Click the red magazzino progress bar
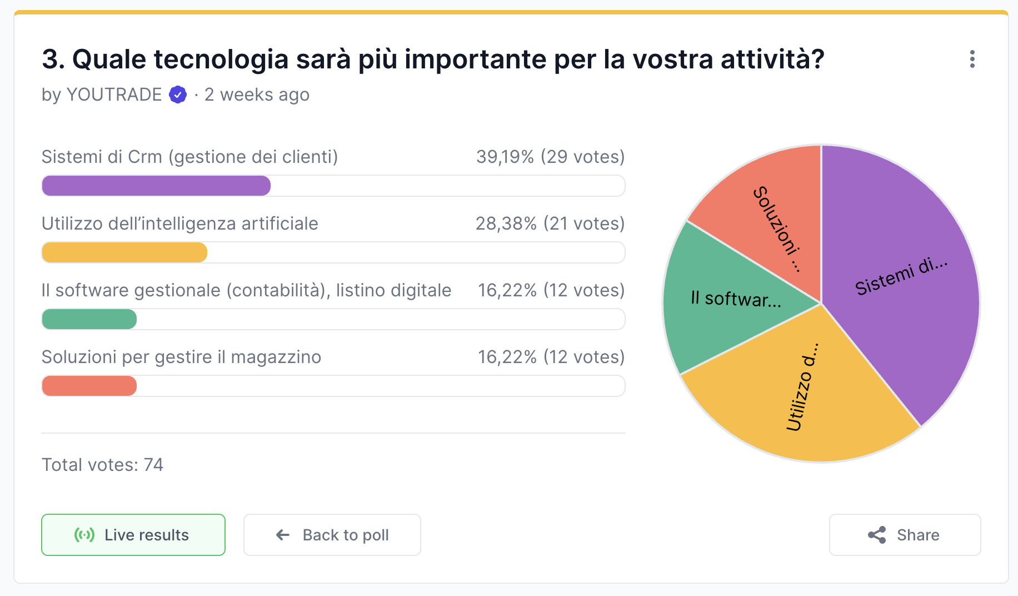 pos(89,386)
